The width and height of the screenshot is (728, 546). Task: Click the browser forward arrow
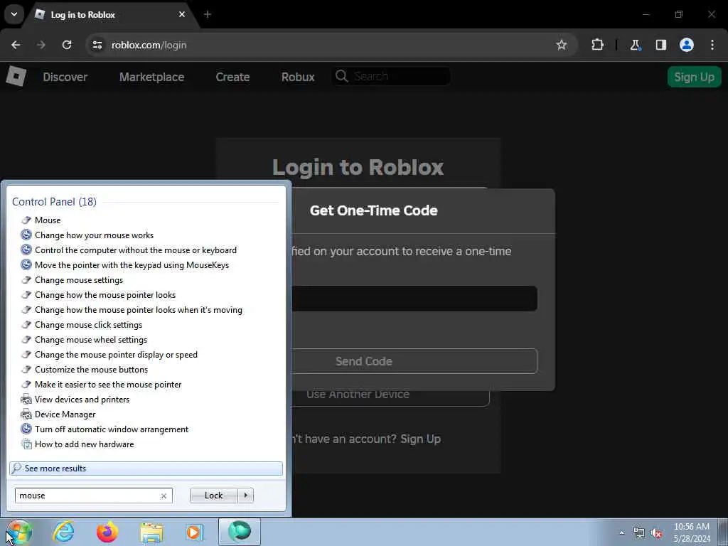[x=41, y=45]
